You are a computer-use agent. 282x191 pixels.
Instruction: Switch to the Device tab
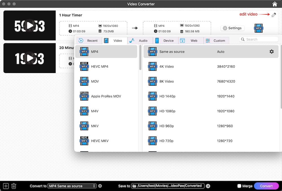click(x=165, y=41)
